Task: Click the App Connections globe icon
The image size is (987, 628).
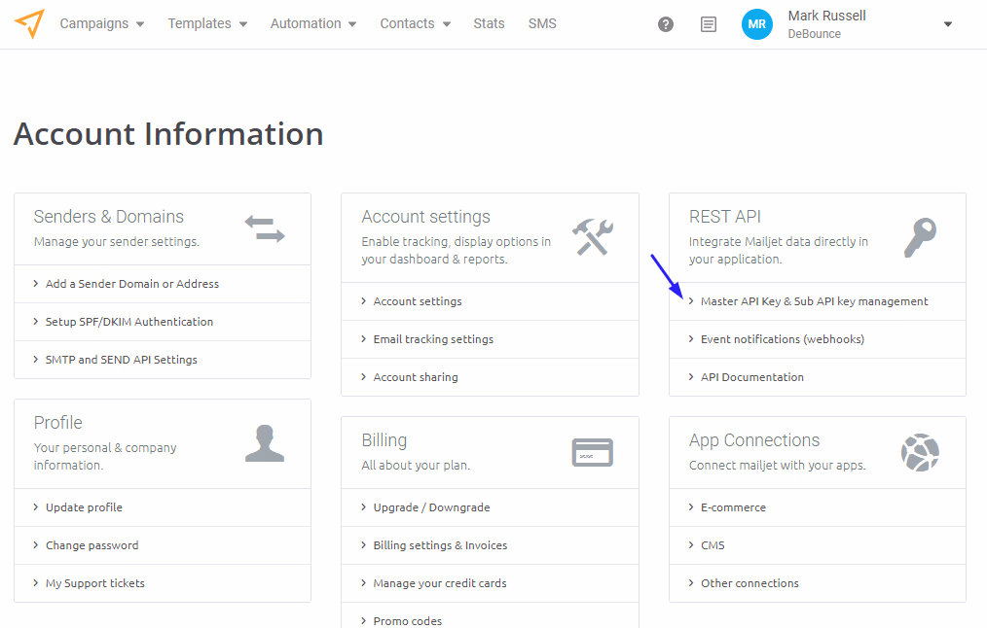Action: coord(920,452)
